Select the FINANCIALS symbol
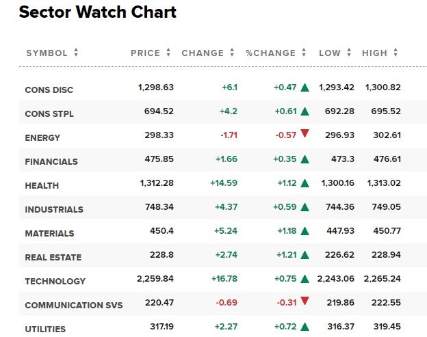This screenshot has width=427, height=337. pos(51,161)
